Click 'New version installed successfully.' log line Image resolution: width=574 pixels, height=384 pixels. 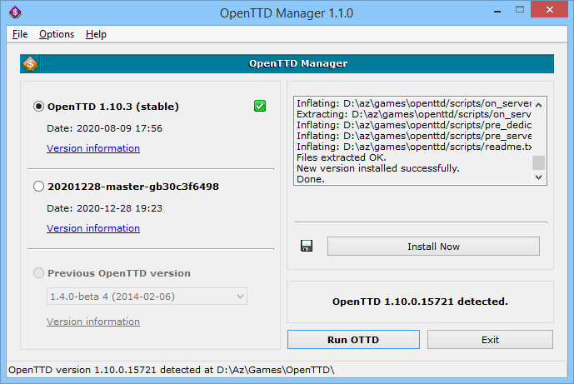[377, 168]
